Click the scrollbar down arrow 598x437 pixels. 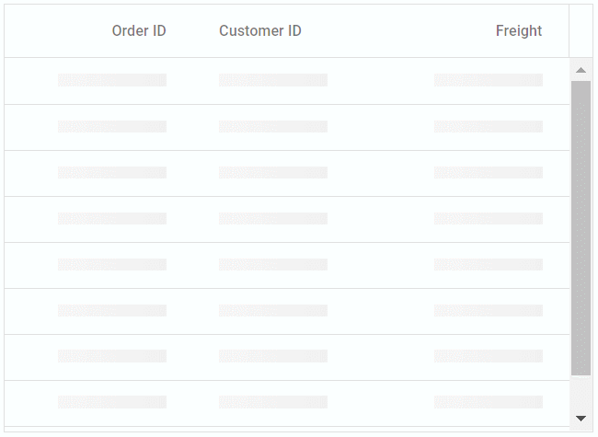tap(581, 418)
